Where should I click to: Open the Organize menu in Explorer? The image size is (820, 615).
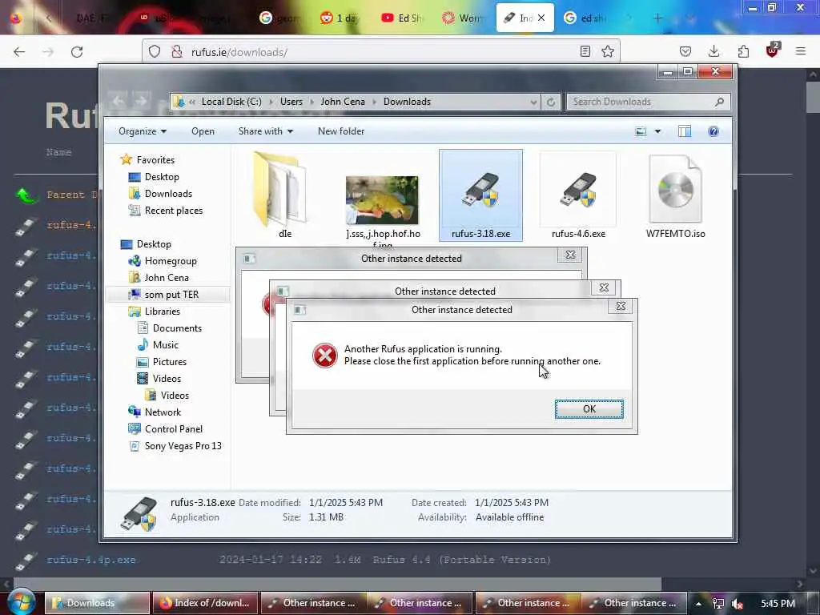tap(143, 131)
